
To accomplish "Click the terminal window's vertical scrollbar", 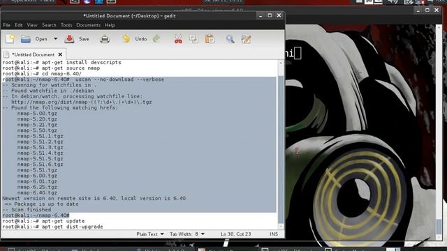I will [x=439, y=226].
